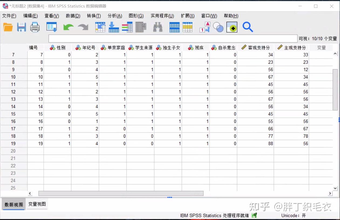
Task: Click the overlapping circles variable sets icon
Action: coord(218,27)
